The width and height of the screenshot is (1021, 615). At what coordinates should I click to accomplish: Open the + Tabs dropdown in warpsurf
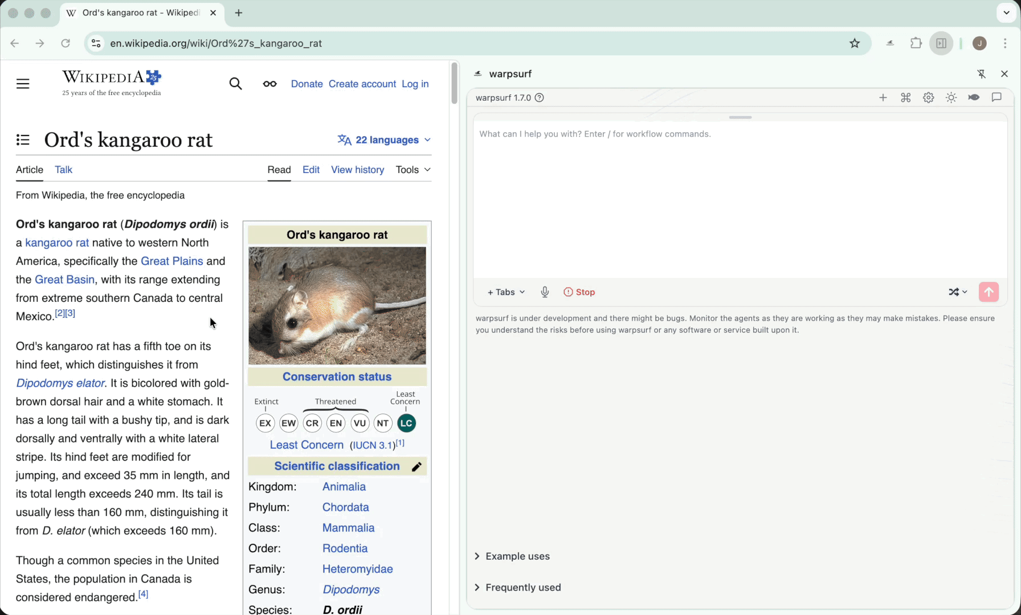tap(505, 292)
